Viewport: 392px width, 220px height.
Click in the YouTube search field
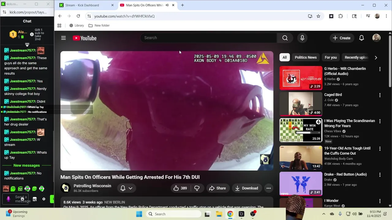209,38
